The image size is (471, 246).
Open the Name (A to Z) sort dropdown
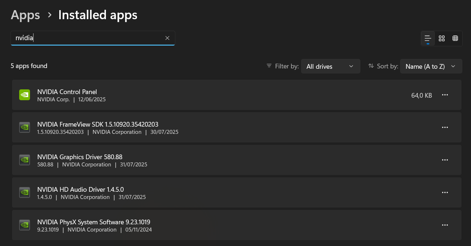(x=431, y=66)
